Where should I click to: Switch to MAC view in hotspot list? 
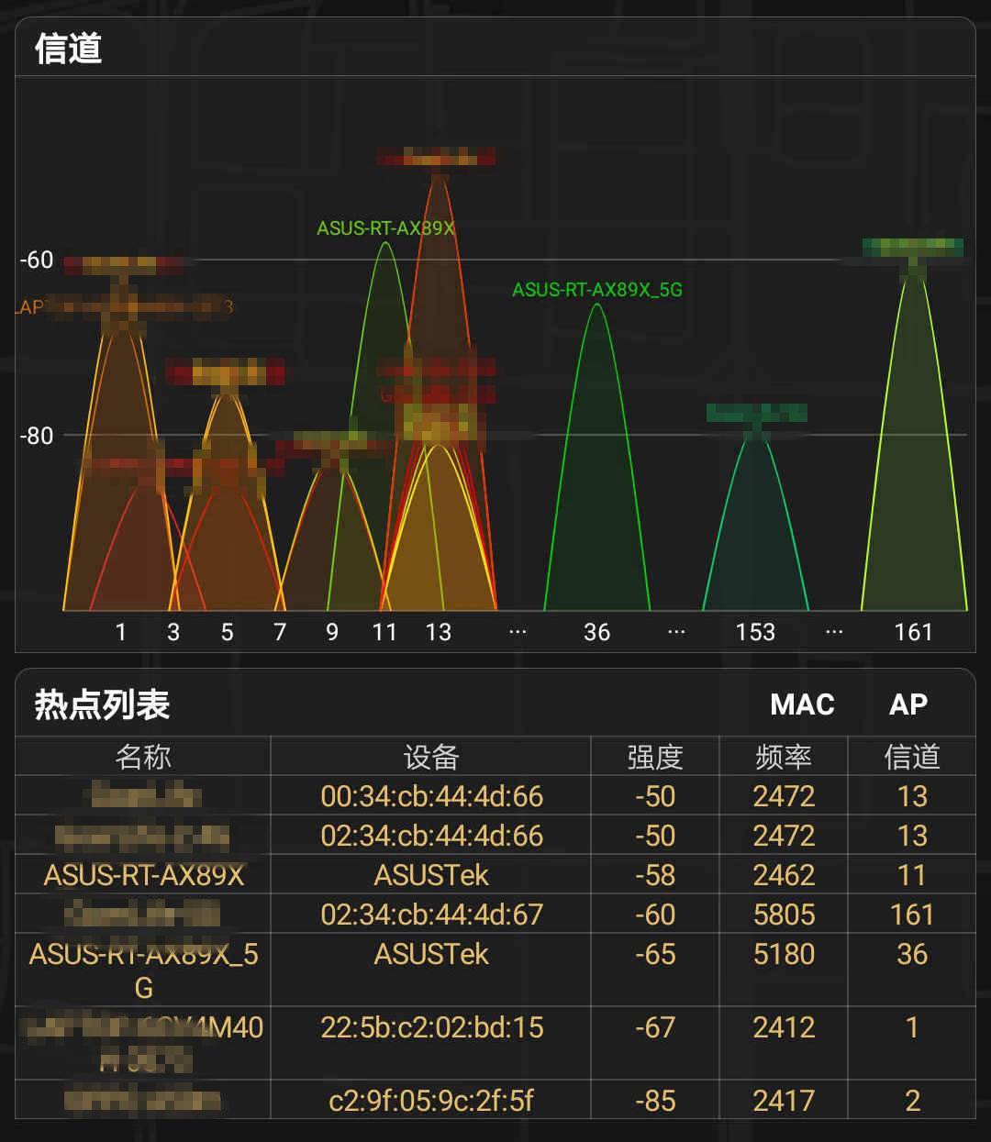point(801,704)
